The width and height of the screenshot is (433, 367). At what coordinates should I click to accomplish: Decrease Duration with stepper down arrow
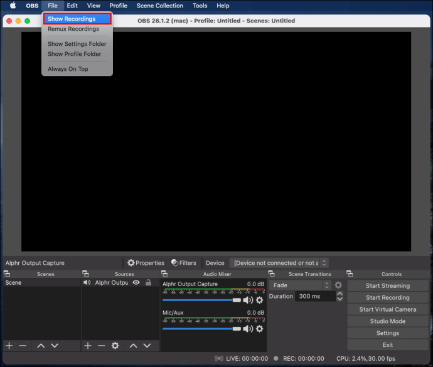[340, 299]
